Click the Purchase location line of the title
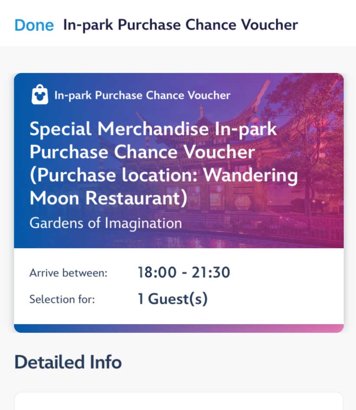This screenshot has height=410, width=356. (x=163, y=175)
